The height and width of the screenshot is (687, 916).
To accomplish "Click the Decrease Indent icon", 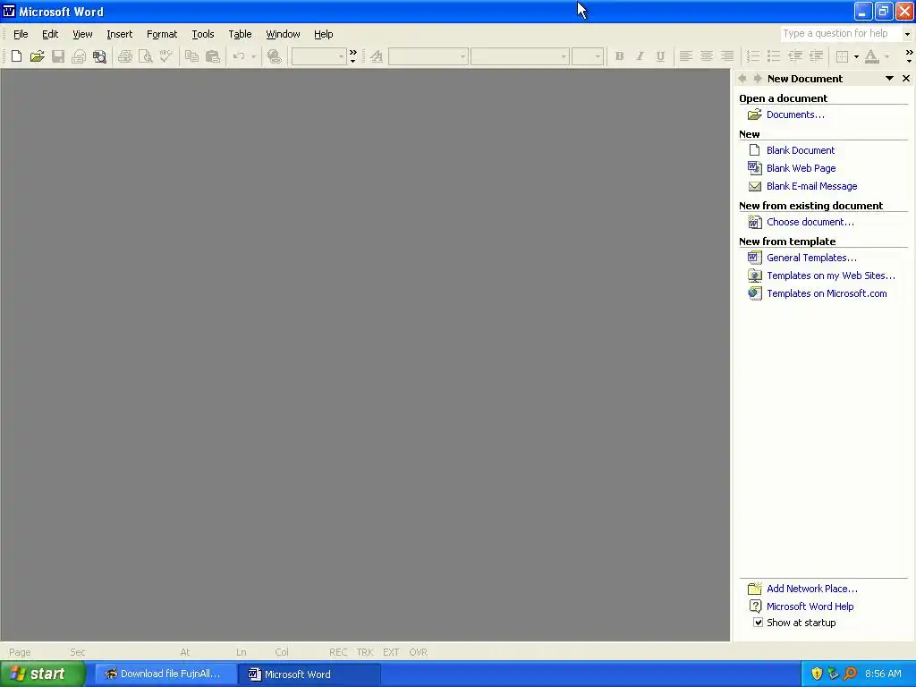I will pos(795,56).
